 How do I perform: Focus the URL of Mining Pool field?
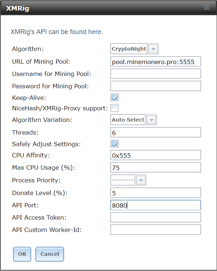pyautogui.click(x=156, y=62)
